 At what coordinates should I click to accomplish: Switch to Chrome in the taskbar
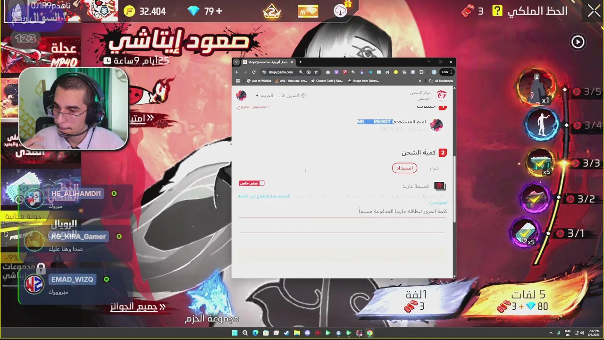tap(369, 333)
